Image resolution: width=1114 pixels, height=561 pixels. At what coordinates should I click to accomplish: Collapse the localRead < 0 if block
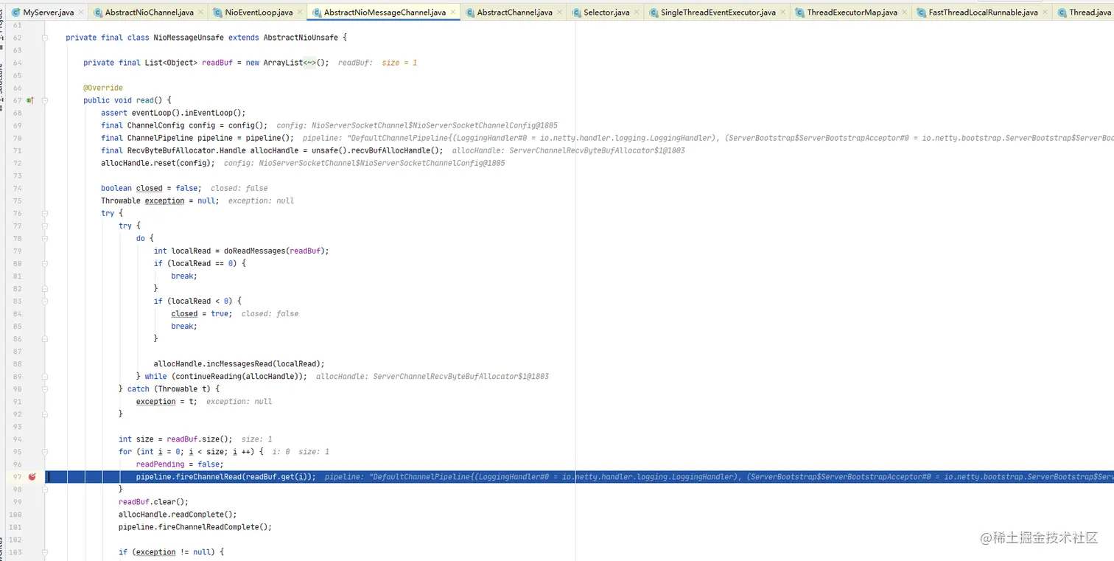coord(45,301)
